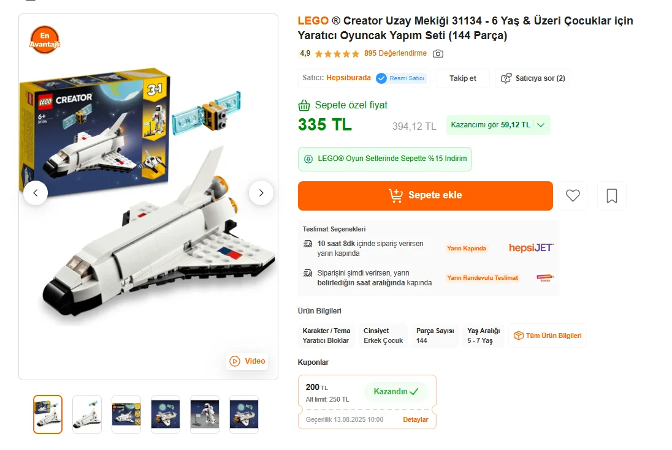Expand 'Tüm Ürün Bilgileri' product details
The image size is (672, 450).
[x=547, y=336]
